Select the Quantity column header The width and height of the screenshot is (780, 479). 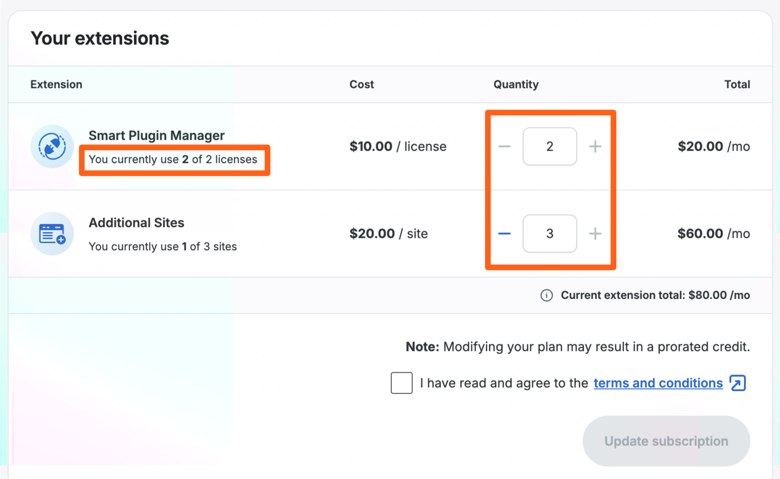tap(516, 84)
